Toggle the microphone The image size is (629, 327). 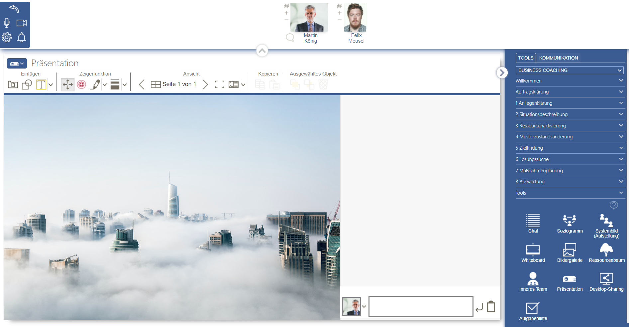pos(7,23)
